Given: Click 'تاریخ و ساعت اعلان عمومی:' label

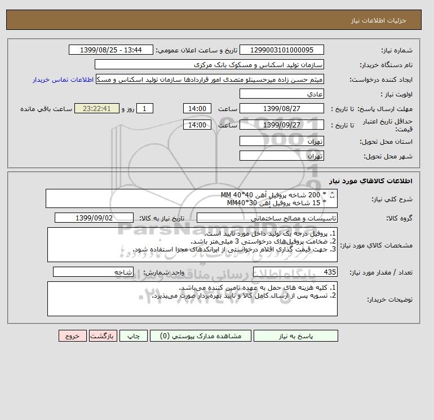Looking at the screenshot, I should [197, 50].
